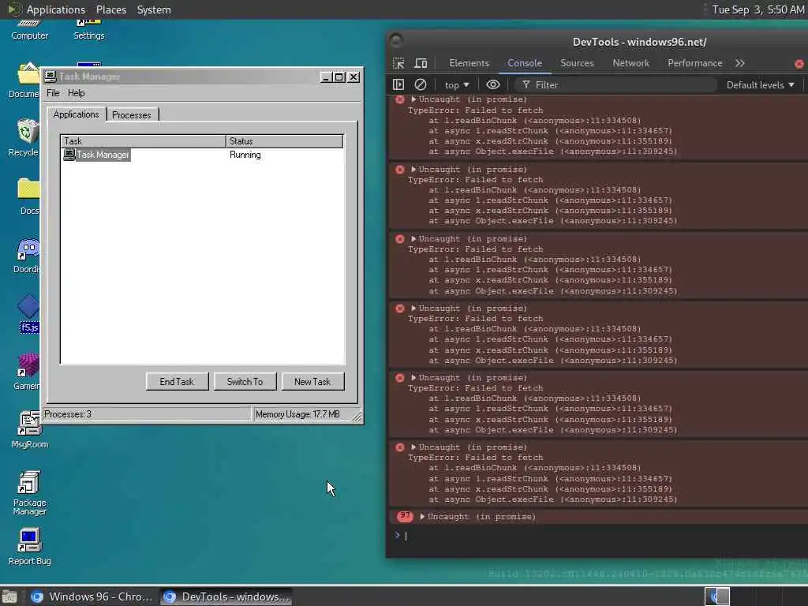Switch to the Console tab
This screenshot has height=606, width=808.
tap(525, 63)
